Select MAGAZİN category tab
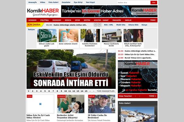Screen dimensions: 184x122 pos(117,20)
